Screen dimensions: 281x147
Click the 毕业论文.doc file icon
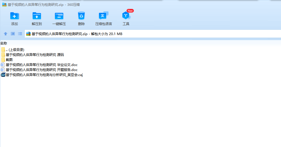pyautogui.click(x=3, y=65)
